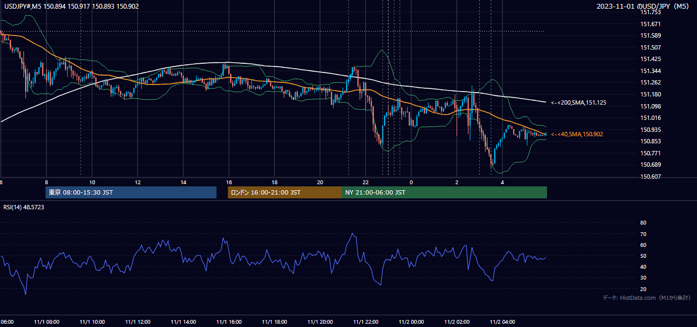The width and height of the screenshot is (697, 327).
Task: Select price axis value 150.607
Action: coord(651,177)
